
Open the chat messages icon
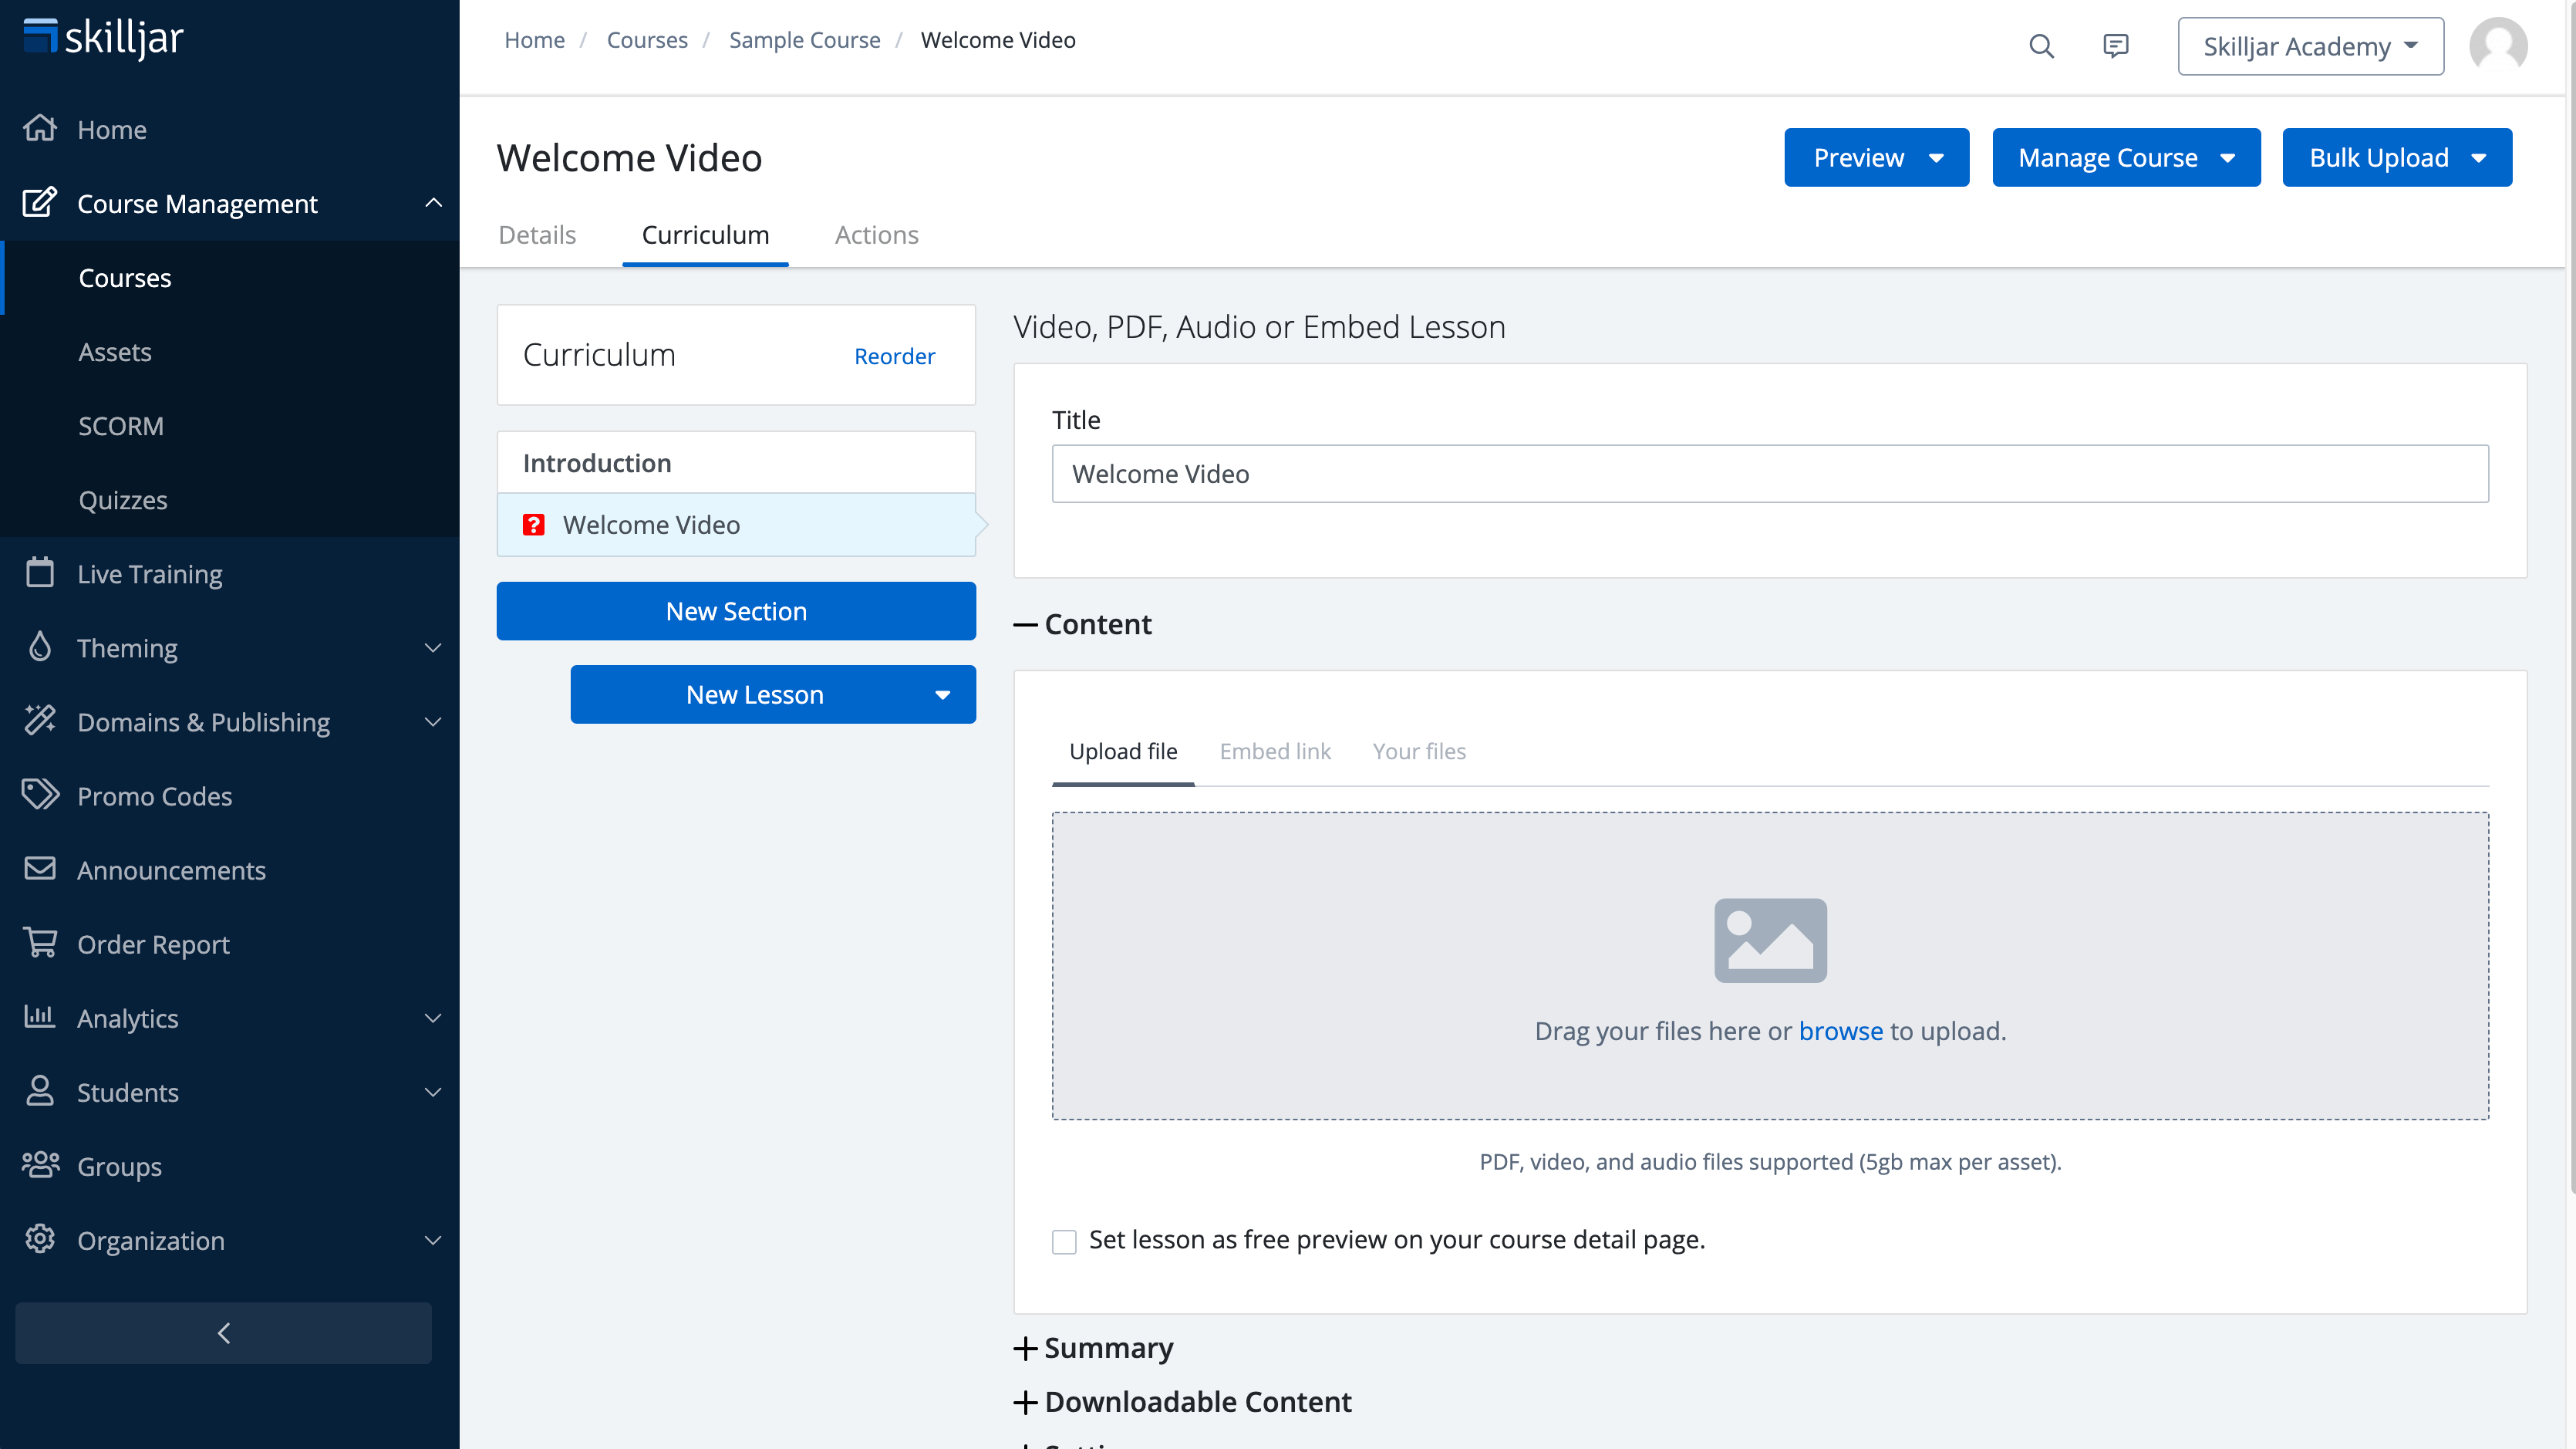tap(2115, 46)
